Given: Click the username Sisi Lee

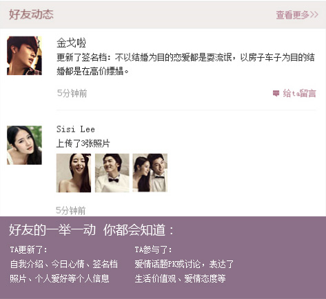Looking at the screenshot, I should (x=76, y=130).
